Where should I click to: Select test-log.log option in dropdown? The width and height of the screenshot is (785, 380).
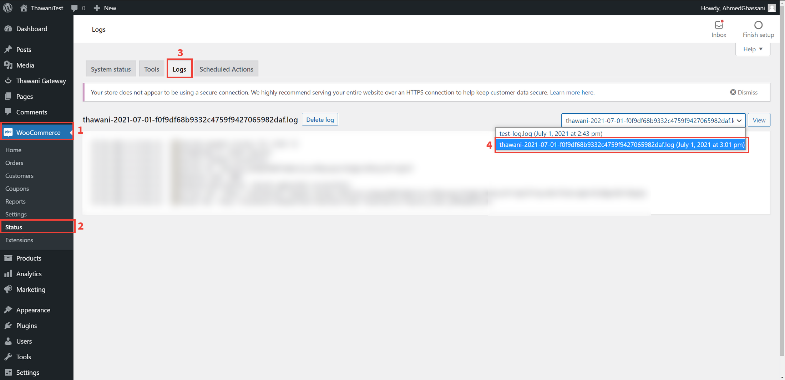(x=620, y=133)
